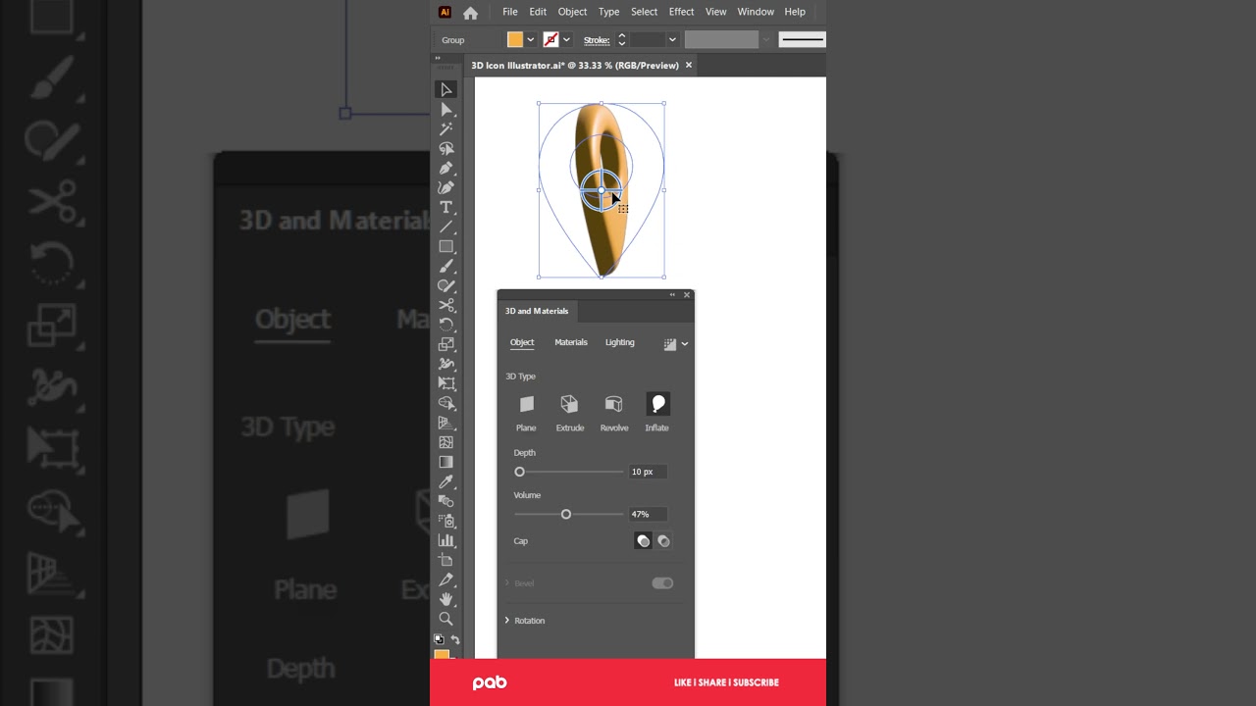Viewport: 1256px width, 706px height.
Task: Select the Curvature tool
Action: (x=446, y=187)
